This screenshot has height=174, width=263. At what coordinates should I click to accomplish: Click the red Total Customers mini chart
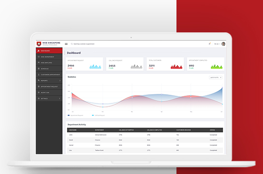point(176,67)
